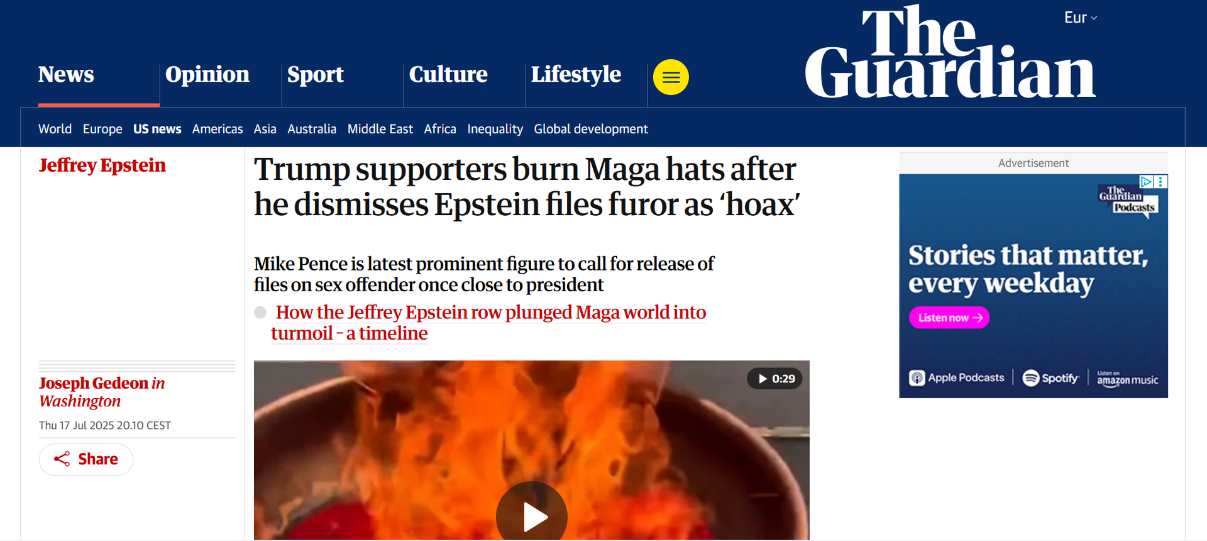This screenshot has height=541, width=1207.
Task: Click the AdChoices triangle icon on advertisement
Action: point(1146,182)
